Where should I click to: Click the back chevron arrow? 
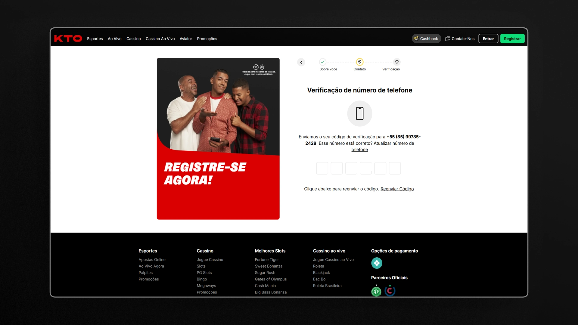[x=301, y=62]
